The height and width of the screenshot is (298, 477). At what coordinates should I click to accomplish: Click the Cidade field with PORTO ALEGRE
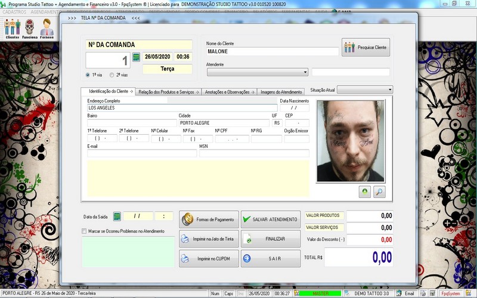[224, 123]
